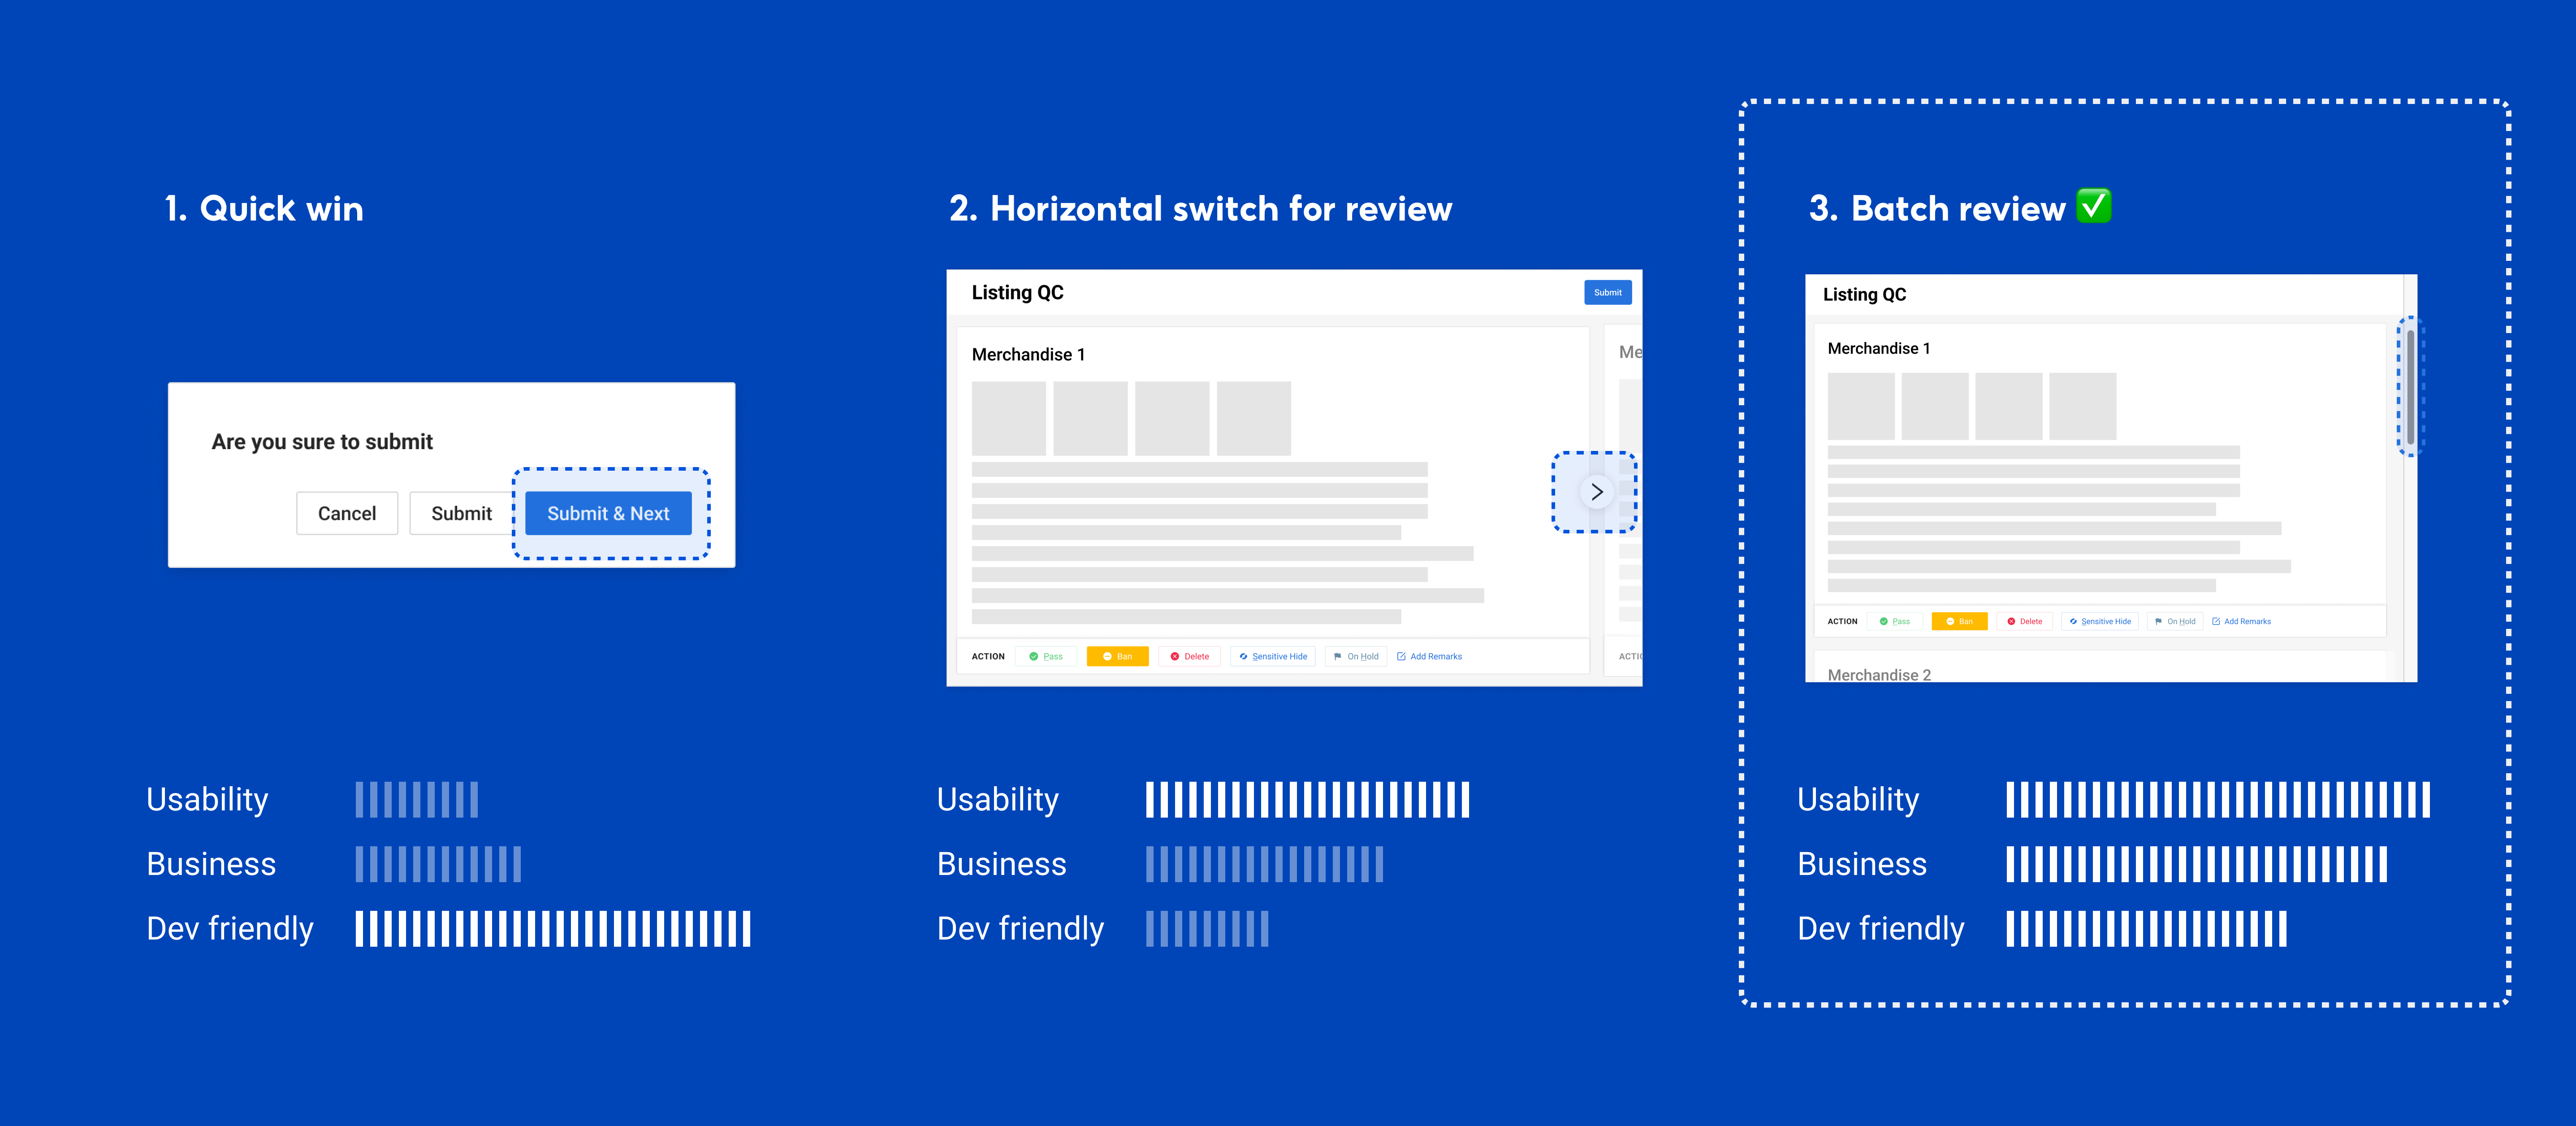The width and height of the screenshot is (2576, 1126).
Task: Select first image thumbnail in Batch review Merchandise 1
Action: pyautogui.click(x=1861, y=406)
